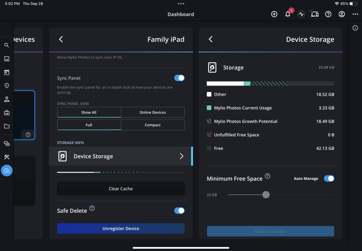This screenshot has height=251, width=362.
Task: Click the 63.98 GB total storage value
Action: click(x=326, y=68)
